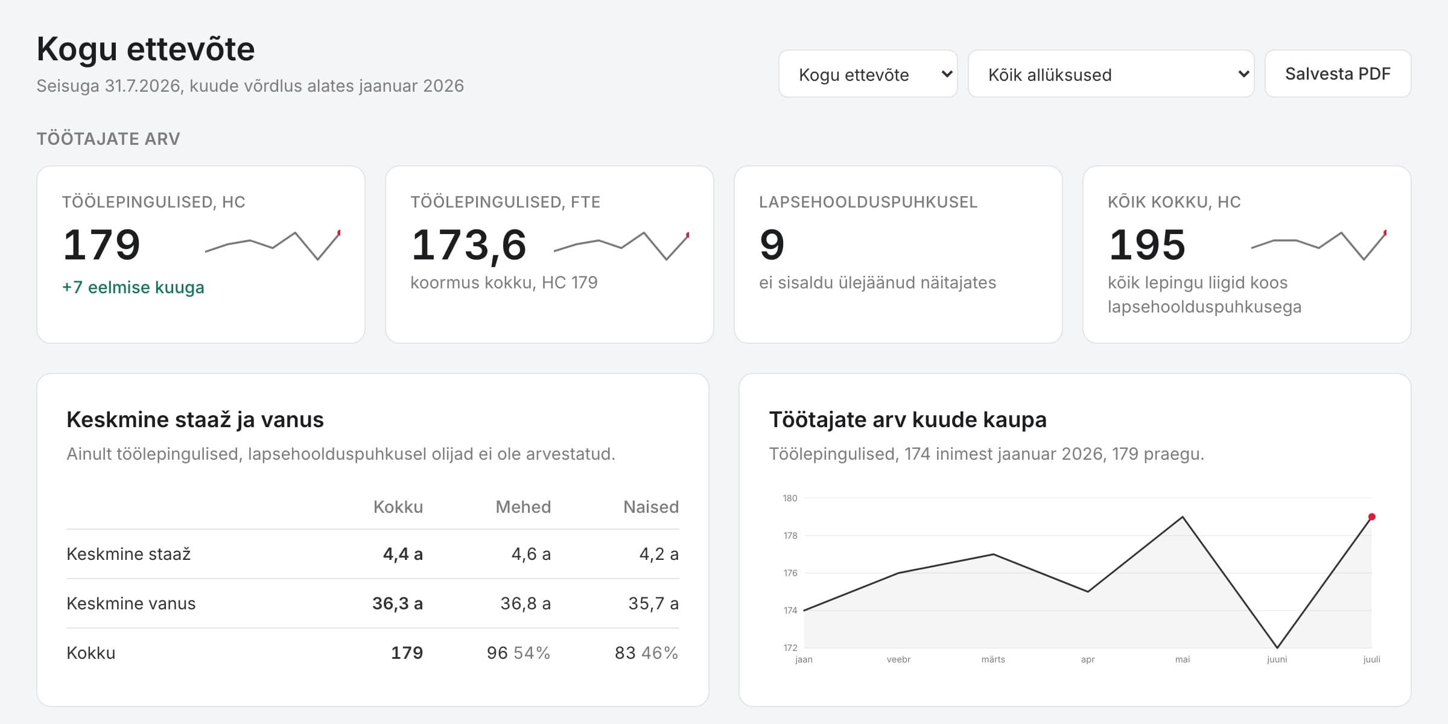Click the red juuli point on chart
This screenshot has width=1448, height=724.
(x=1371, y=517)
